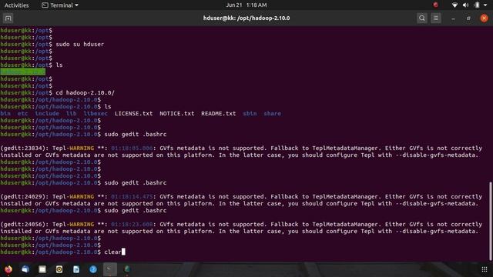The width and height of the screenshot is (493, 277).
Task: Open Thunderbird mail from the dock
Action: click(25, 269)
